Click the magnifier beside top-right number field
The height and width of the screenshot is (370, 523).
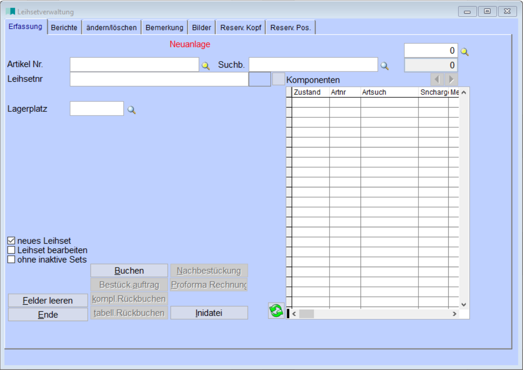coord(465,52)
